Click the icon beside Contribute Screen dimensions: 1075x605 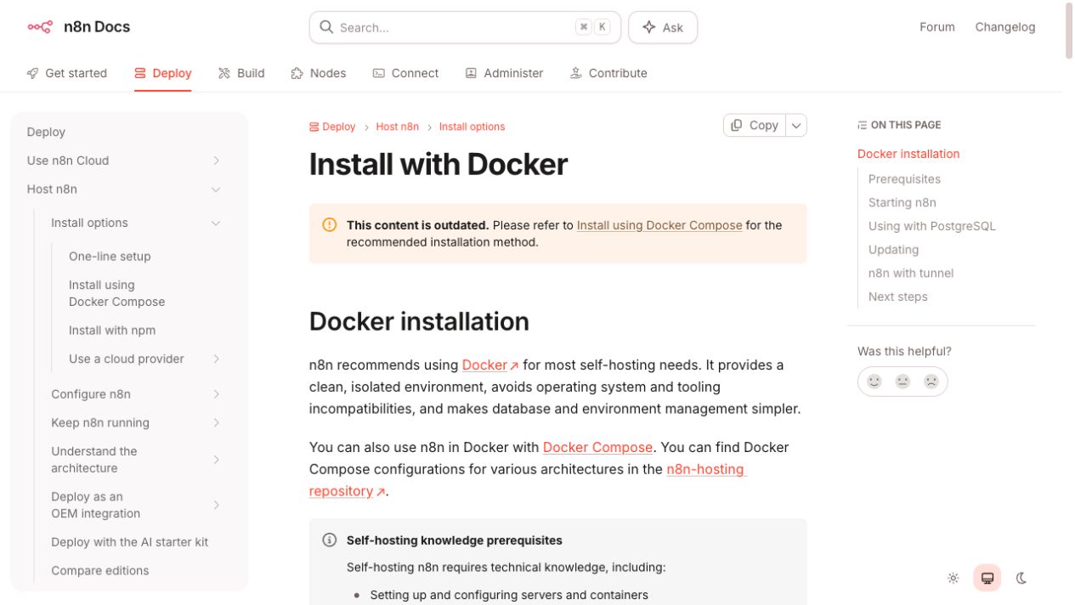tap(575, 73)
